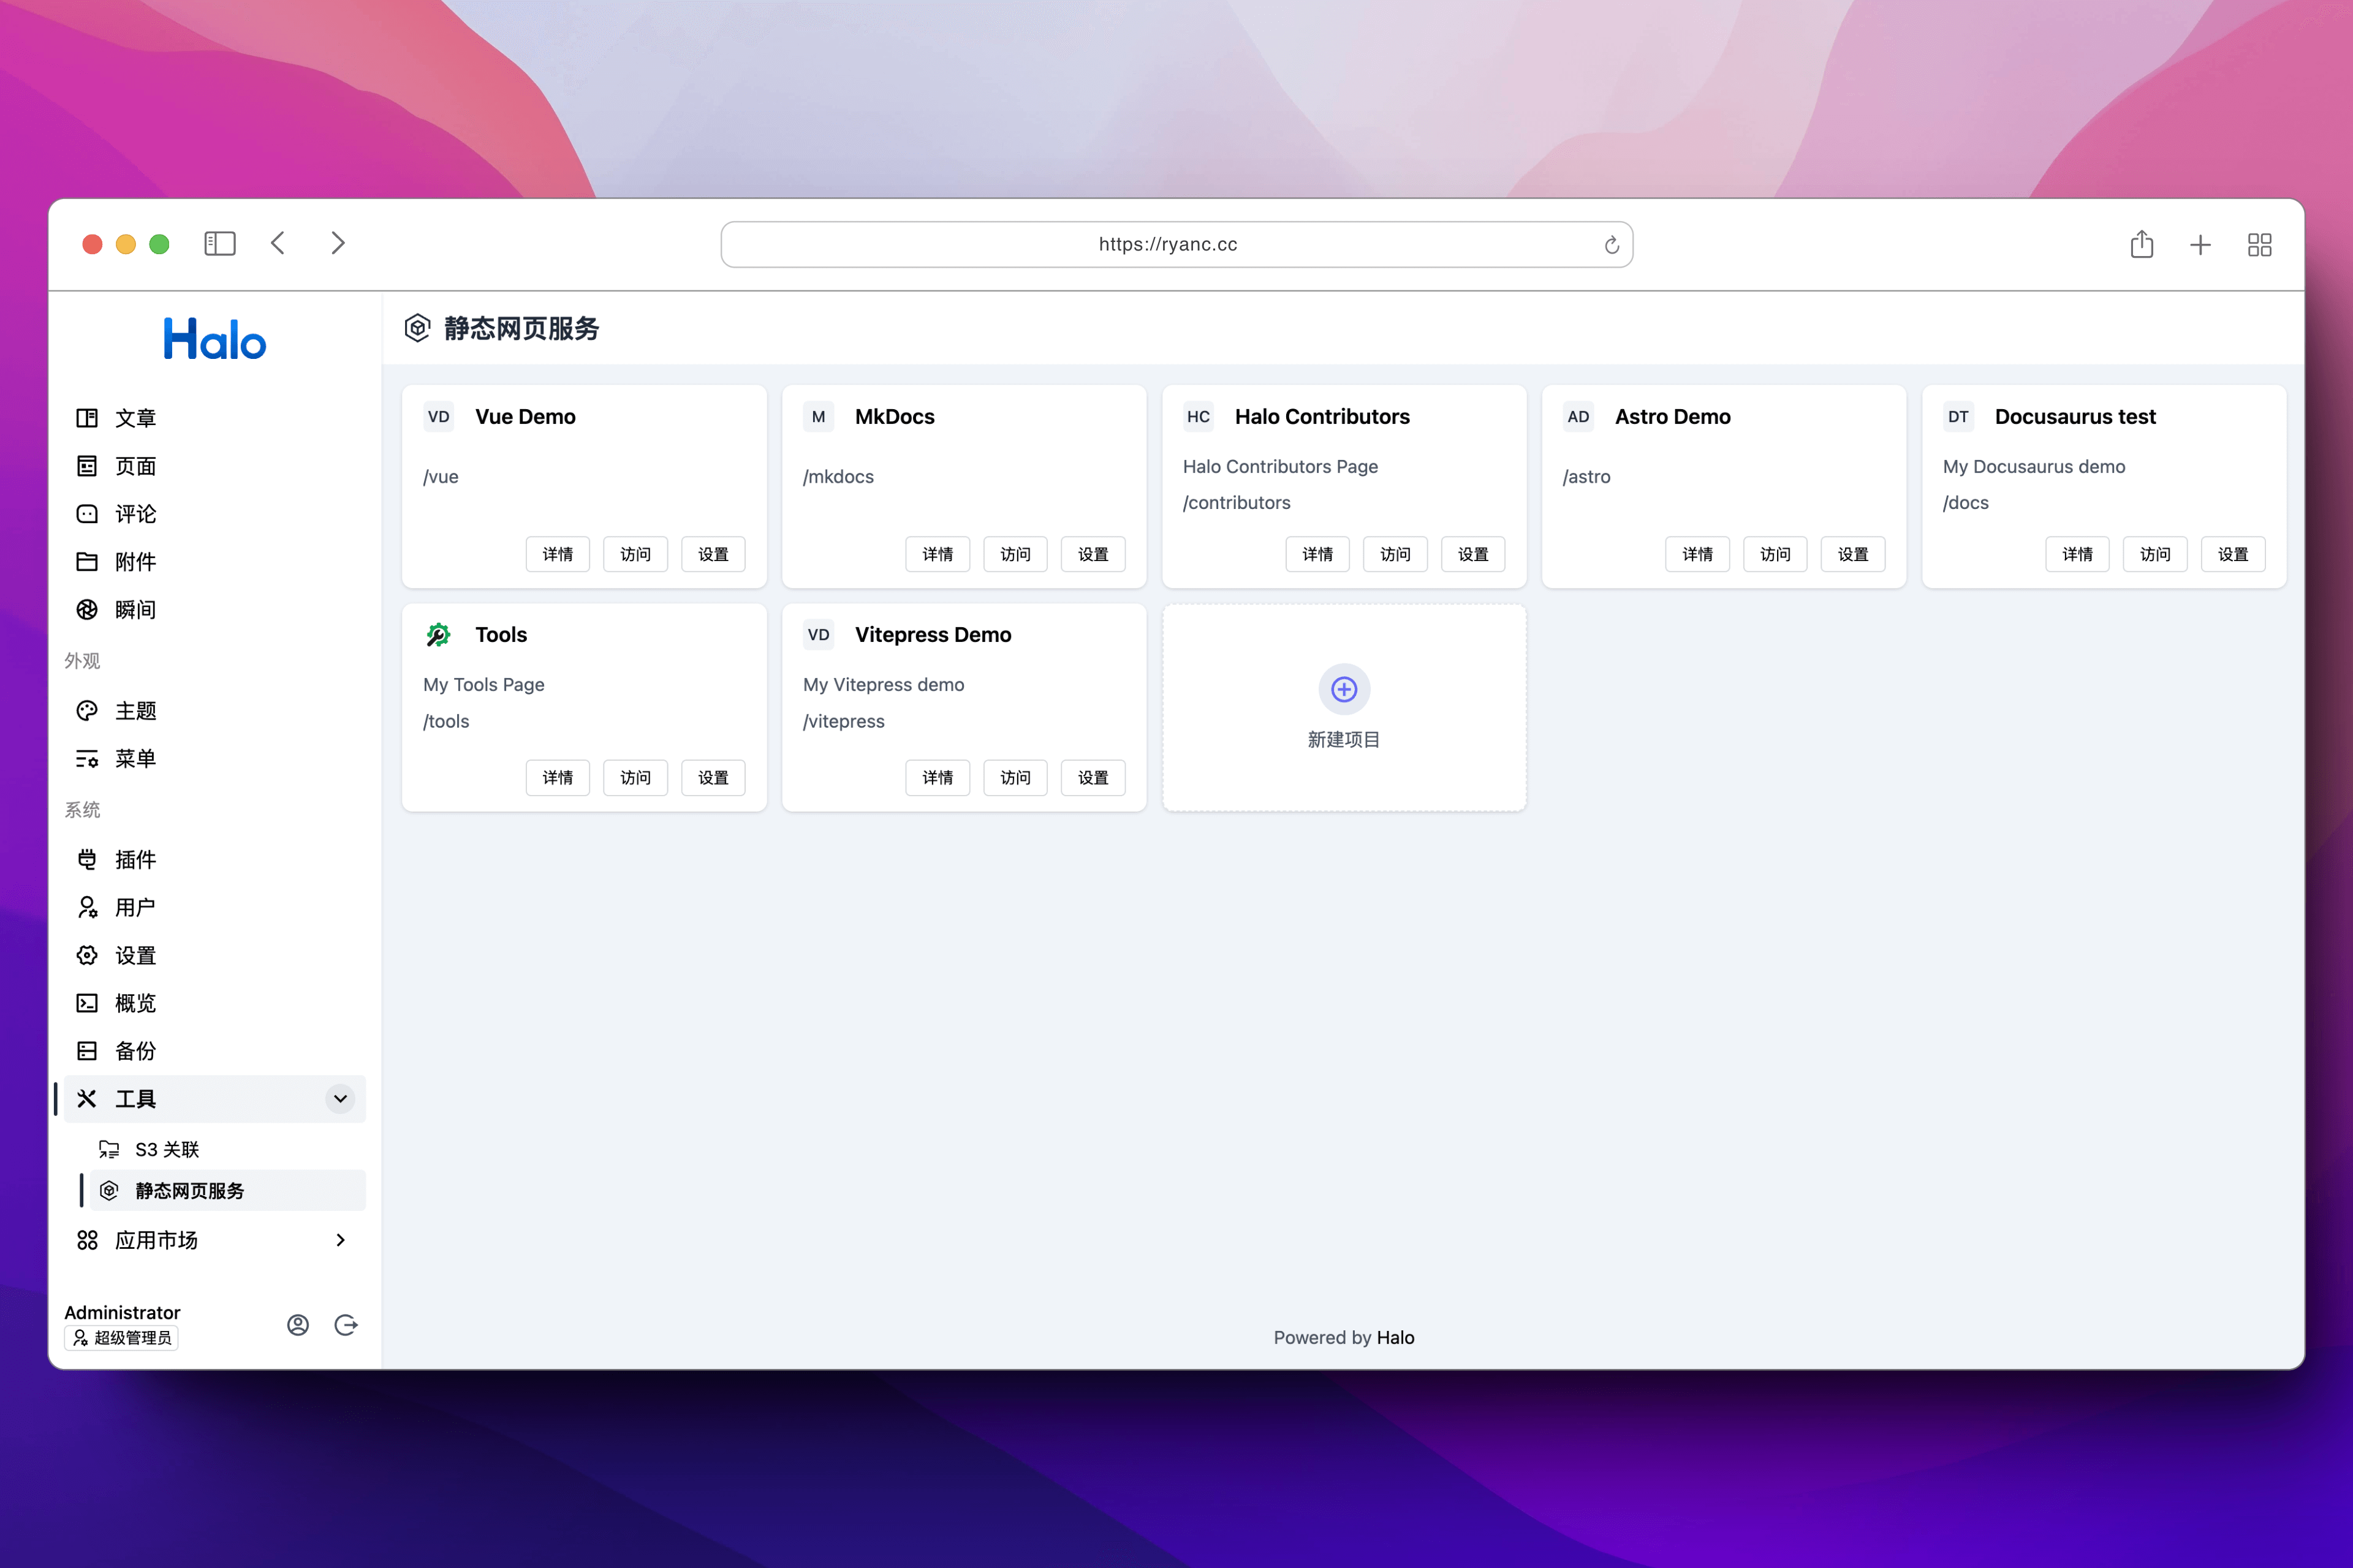Click 详情 button on Vue Demo card
The image size is (2353, 1568).
tap(557, 554)
